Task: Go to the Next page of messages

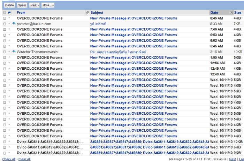Action: 232,159
